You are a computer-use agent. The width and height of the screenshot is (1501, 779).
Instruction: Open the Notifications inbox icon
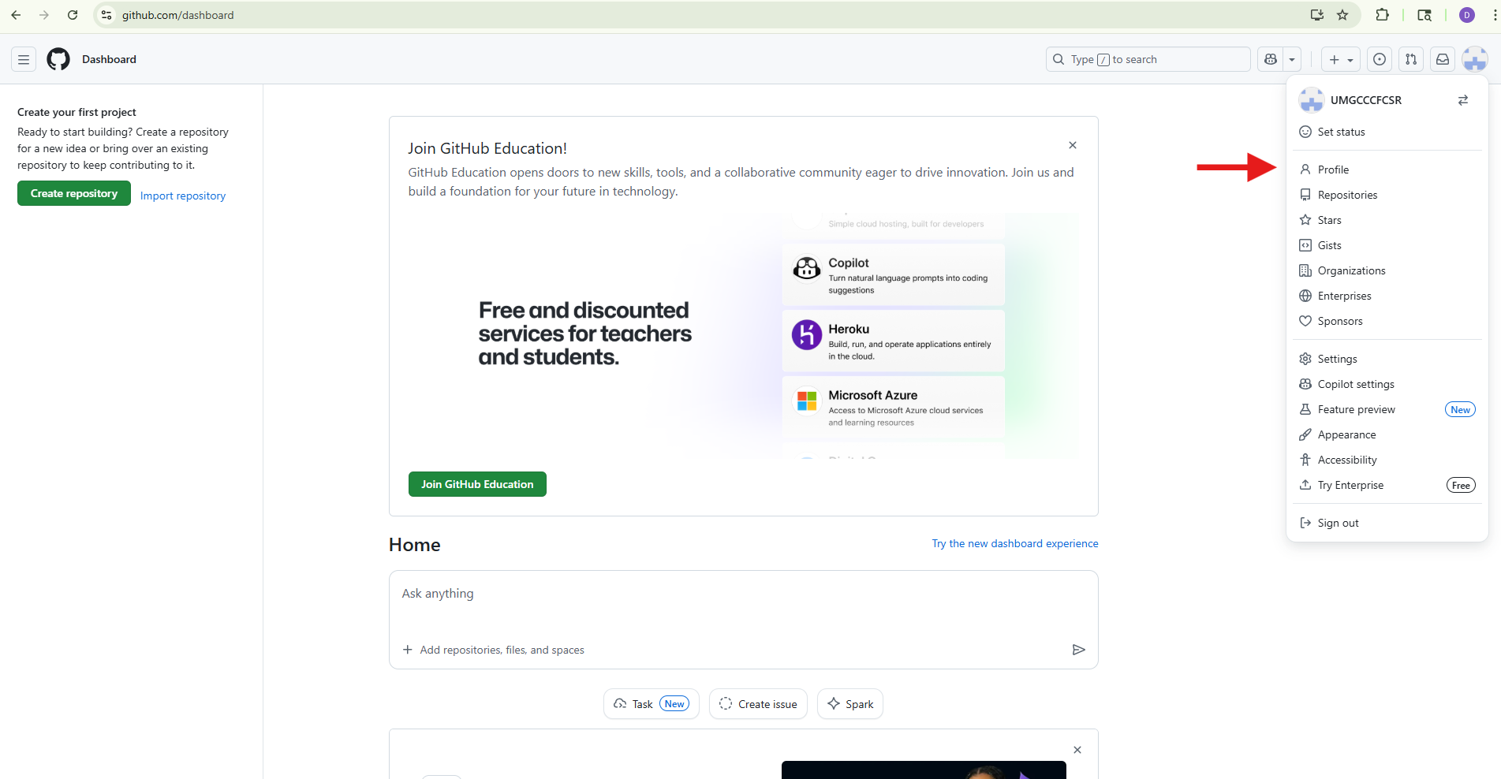(1442, 59)
